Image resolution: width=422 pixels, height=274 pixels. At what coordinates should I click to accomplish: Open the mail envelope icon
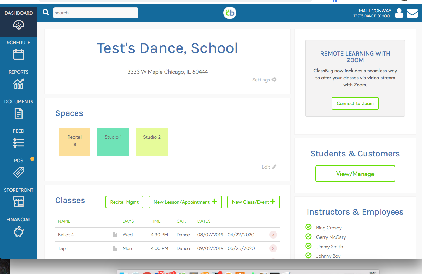pos(412,13)
